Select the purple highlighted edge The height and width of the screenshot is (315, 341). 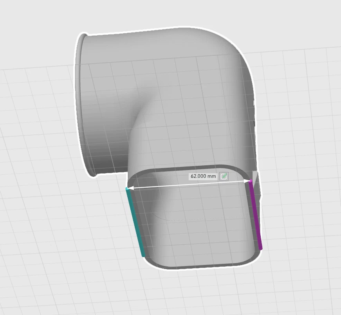[255, 215]
